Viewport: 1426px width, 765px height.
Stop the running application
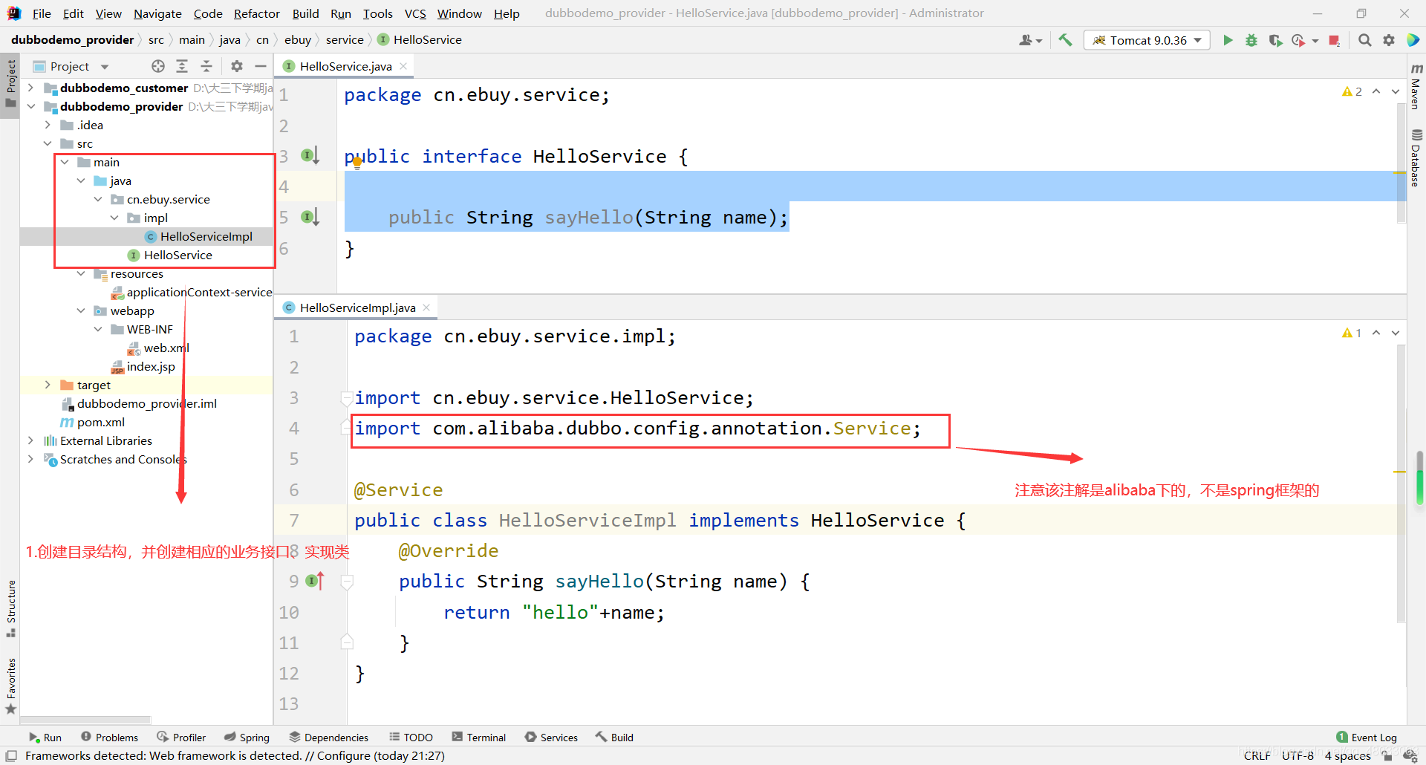1335,40
